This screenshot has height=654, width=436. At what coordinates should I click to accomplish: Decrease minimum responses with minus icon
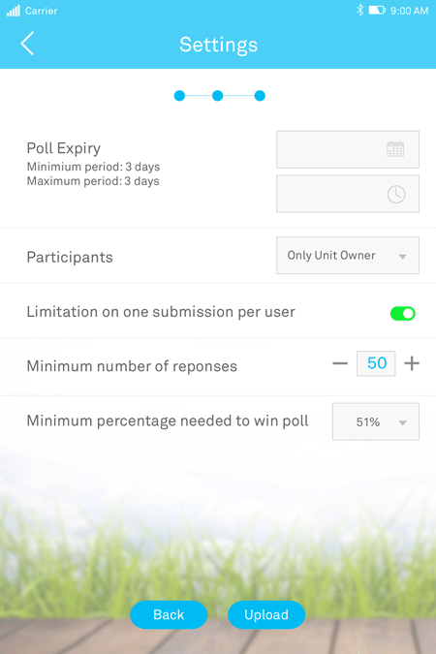pos(340,363)
